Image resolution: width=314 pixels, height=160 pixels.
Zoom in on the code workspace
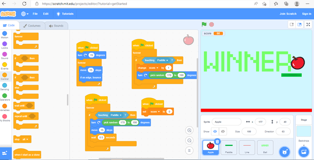189,130
